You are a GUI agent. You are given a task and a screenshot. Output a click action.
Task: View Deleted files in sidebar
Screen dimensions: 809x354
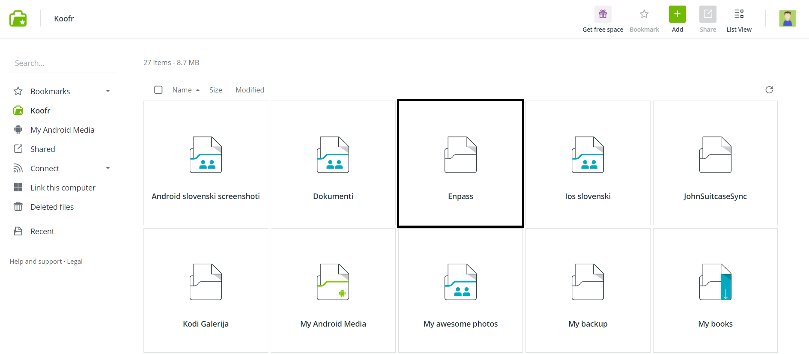tap(52, 207)
